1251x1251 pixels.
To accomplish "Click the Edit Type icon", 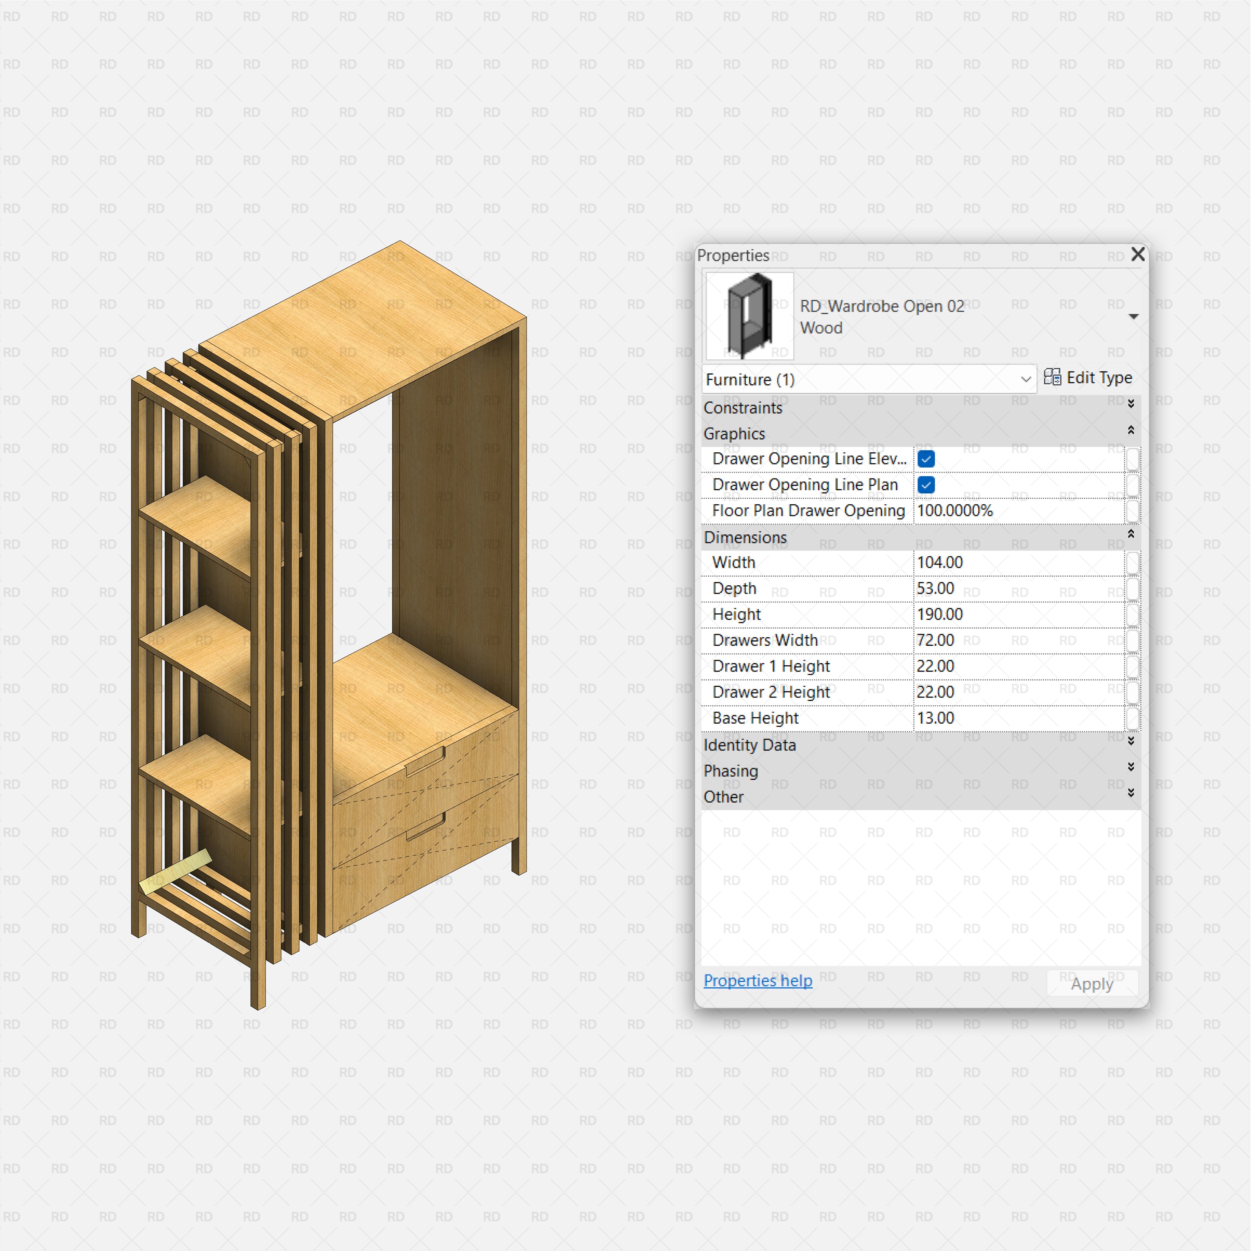I will (1054, 378).
